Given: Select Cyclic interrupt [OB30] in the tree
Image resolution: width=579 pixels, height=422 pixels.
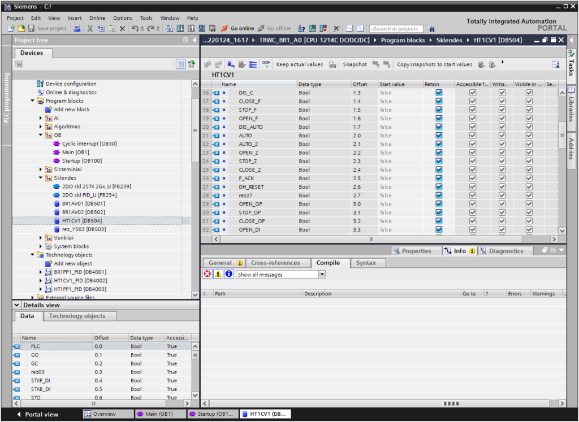Looking at the screenshot, I should pyautogui.click(x=89, y=144).
